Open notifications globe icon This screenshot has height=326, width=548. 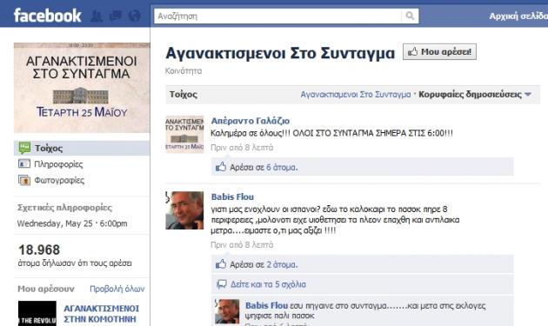click(135, 16)
